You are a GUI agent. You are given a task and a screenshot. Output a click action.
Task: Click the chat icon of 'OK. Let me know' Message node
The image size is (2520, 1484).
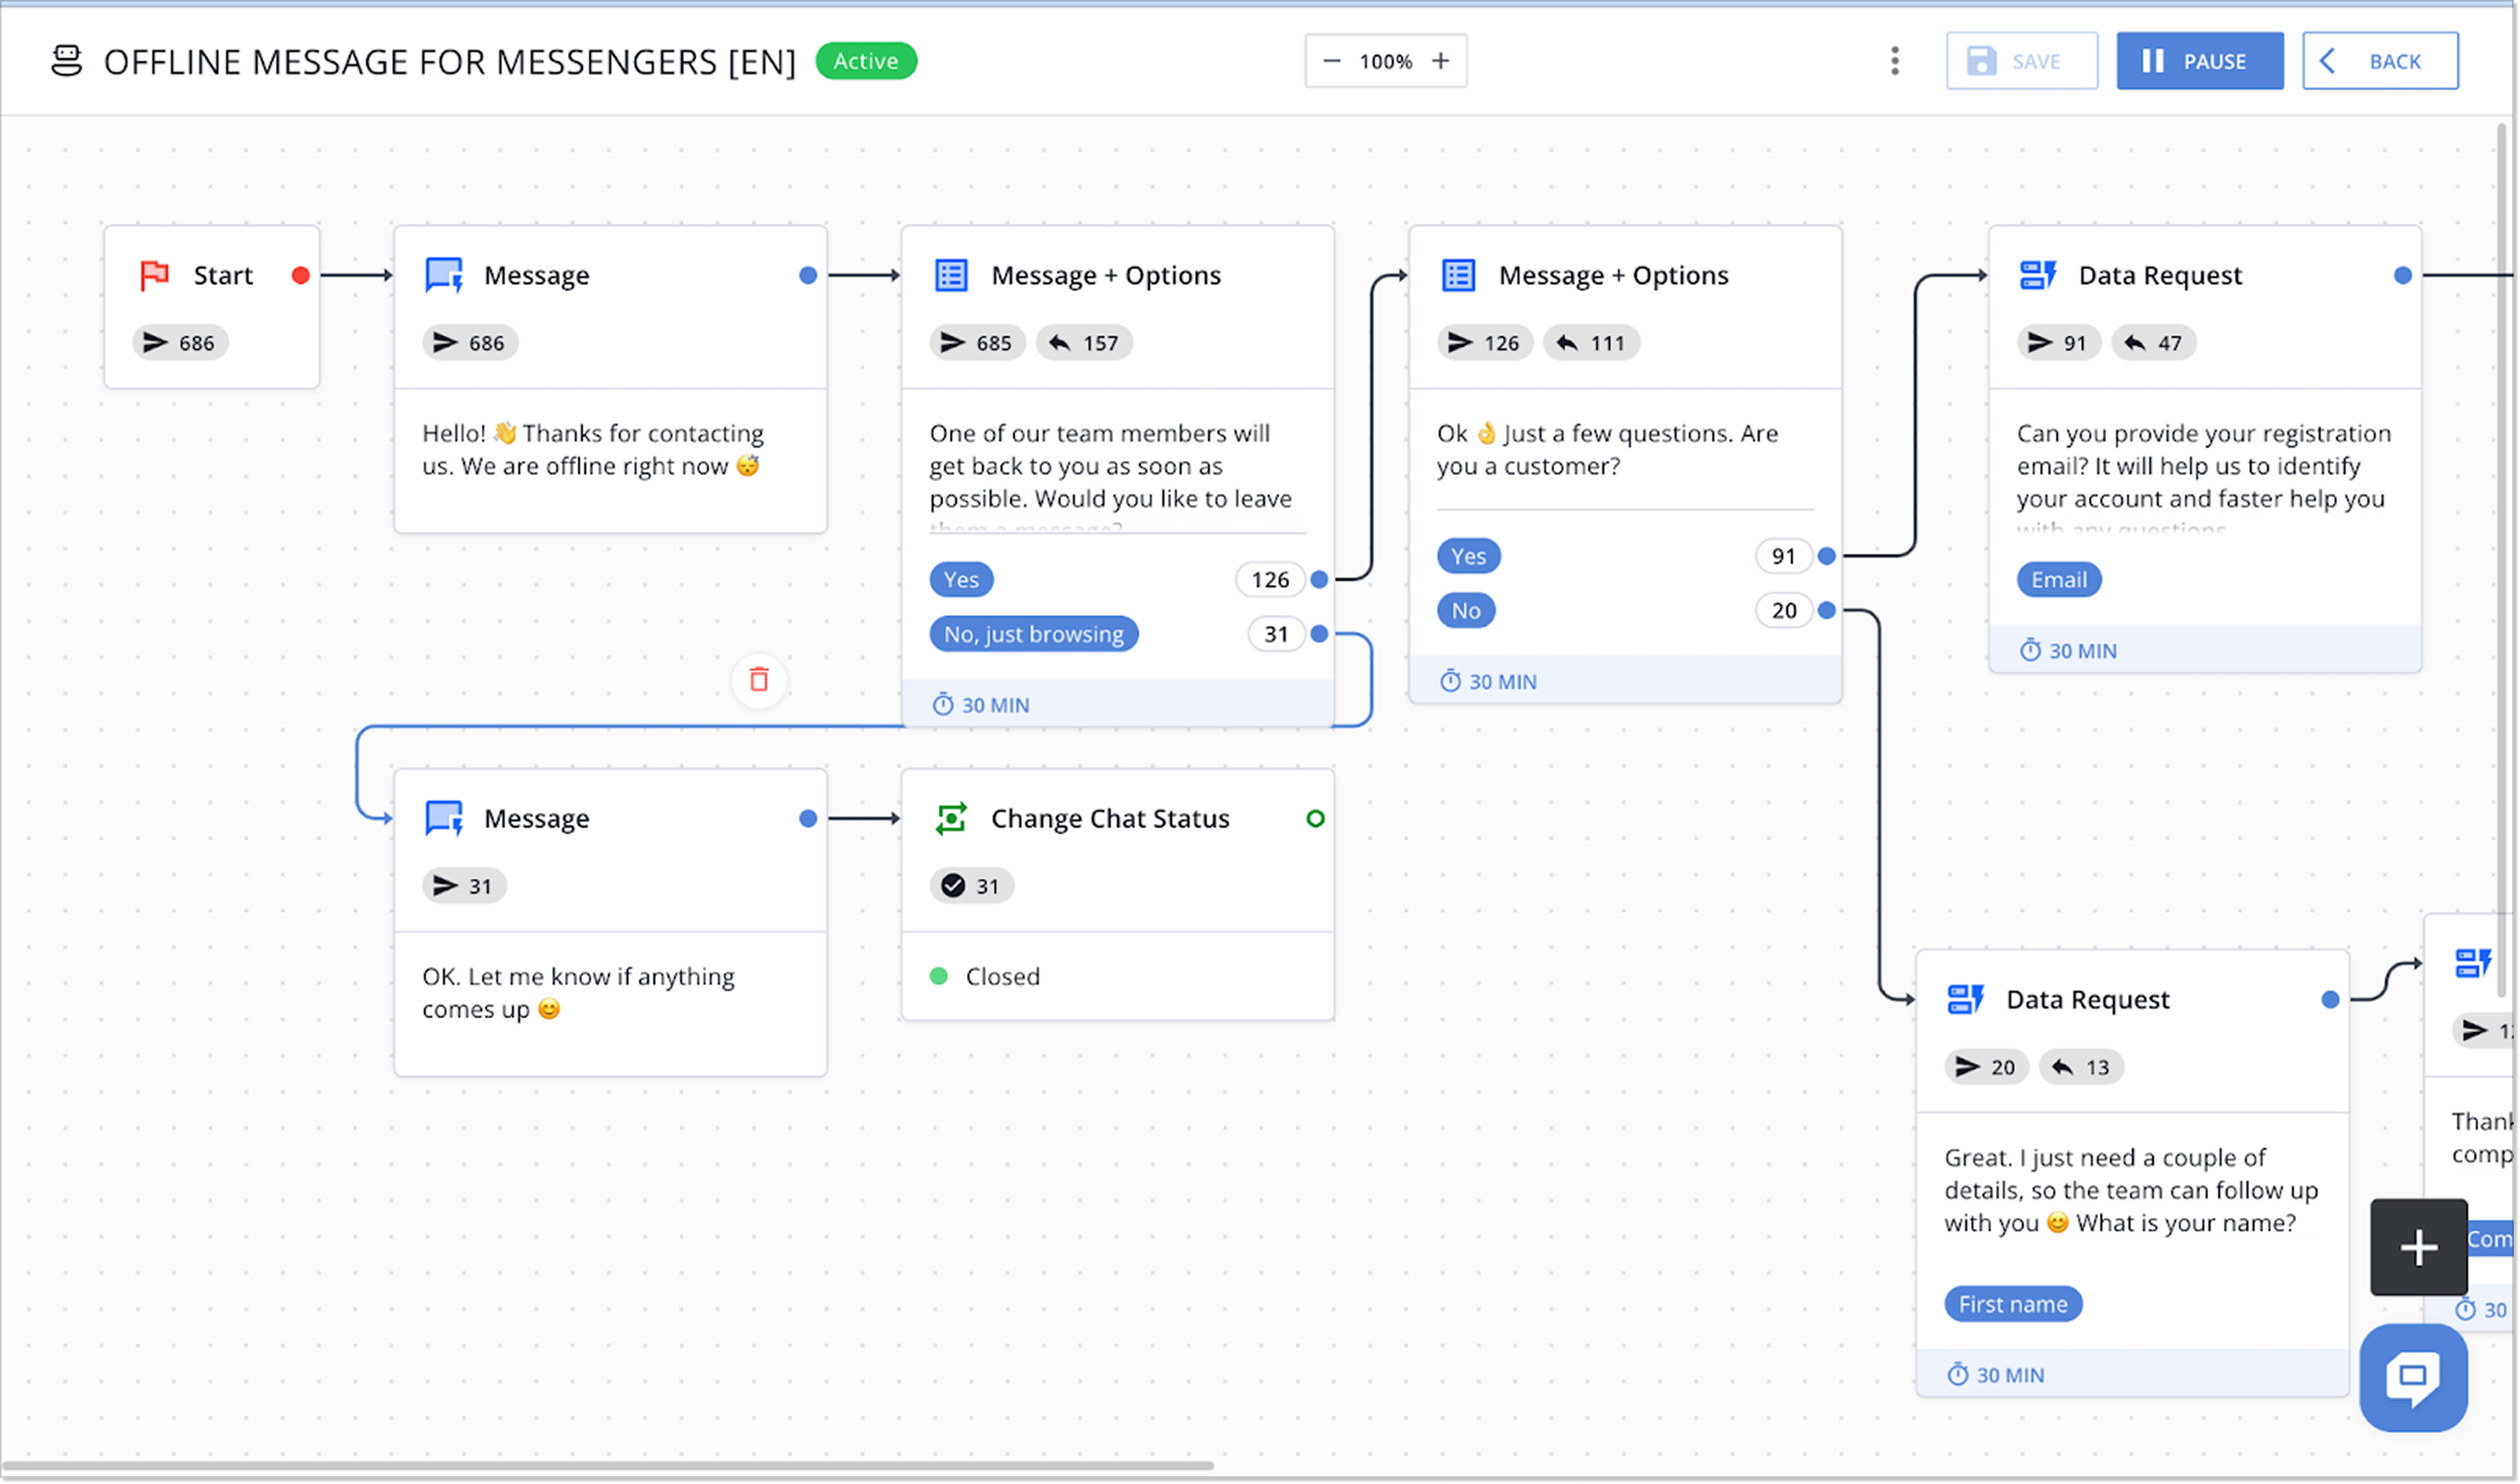(444, 818)
